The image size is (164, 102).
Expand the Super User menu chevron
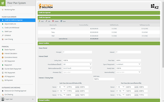pyautogui.click(x=33, y=99)
